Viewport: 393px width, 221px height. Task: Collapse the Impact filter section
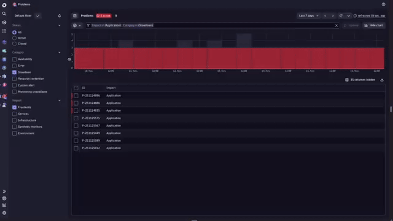click(x=60, y=101)
